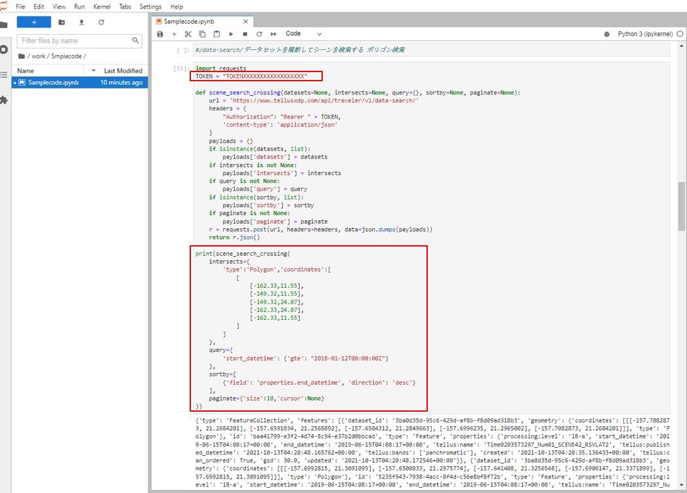Open the root folder breadcrumb icon
687x493 pixels.
[21, 56]
